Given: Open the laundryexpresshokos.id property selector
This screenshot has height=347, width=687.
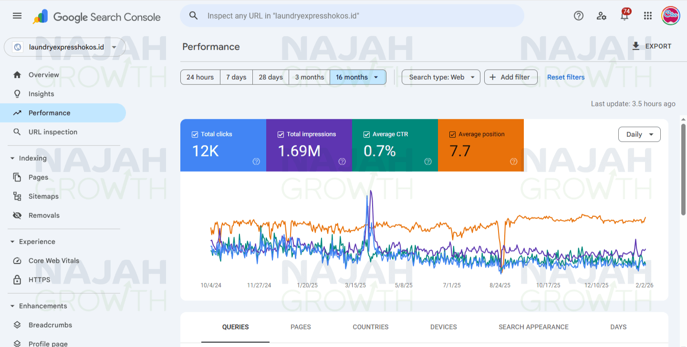Looking at the screenshot, I should [x=65, y=47].
